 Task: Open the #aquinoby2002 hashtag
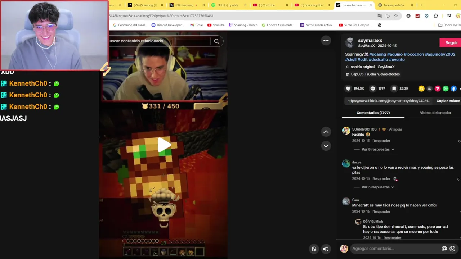pos(440,54)
